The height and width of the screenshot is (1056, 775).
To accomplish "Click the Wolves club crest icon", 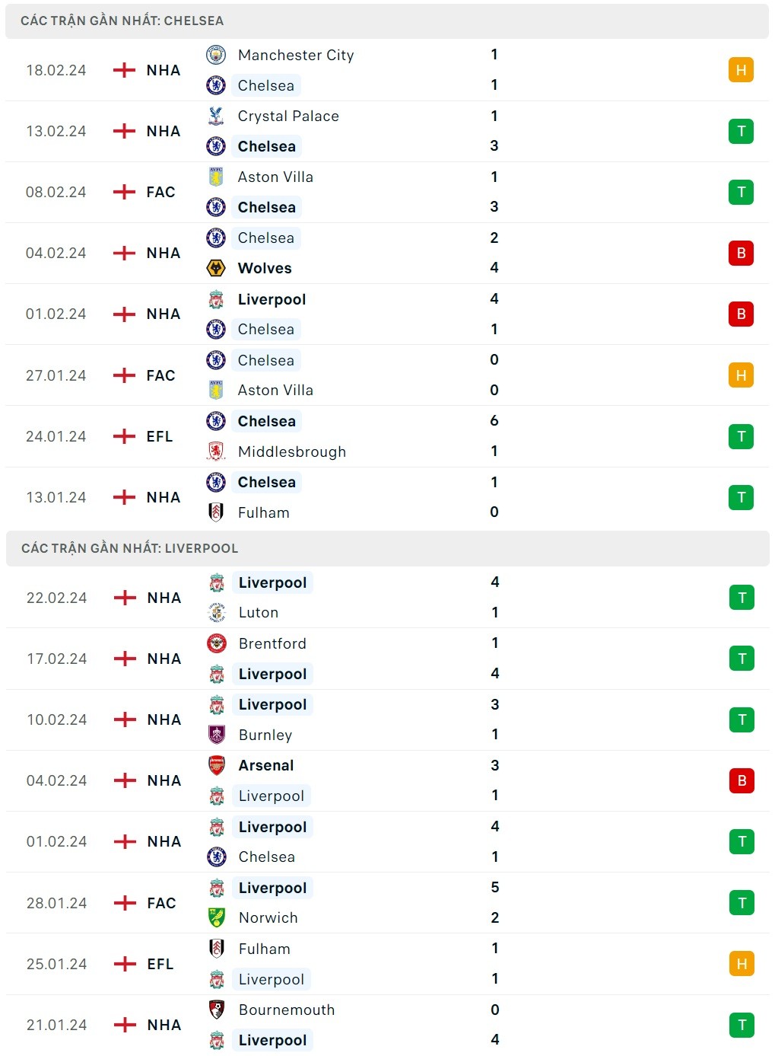I will (216, 268).
